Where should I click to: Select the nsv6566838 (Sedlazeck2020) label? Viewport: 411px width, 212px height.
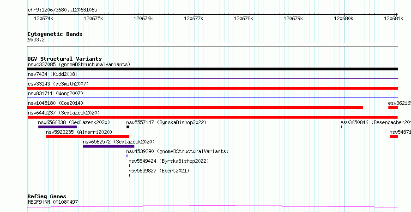pos(74,122)
